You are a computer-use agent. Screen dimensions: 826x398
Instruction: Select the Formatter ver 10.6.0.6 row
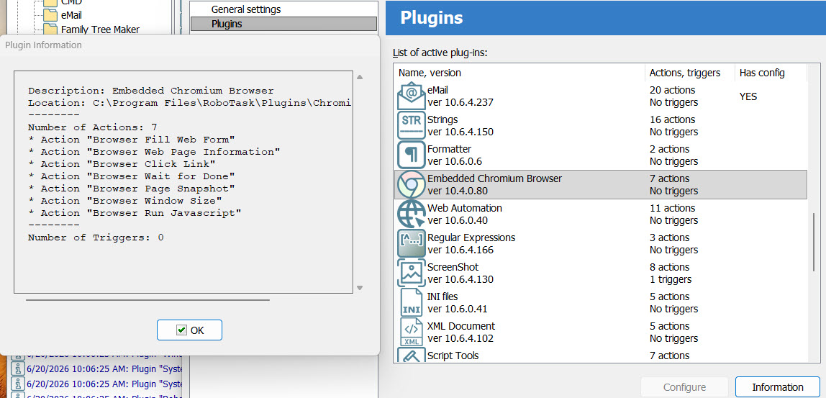point(601,155)
